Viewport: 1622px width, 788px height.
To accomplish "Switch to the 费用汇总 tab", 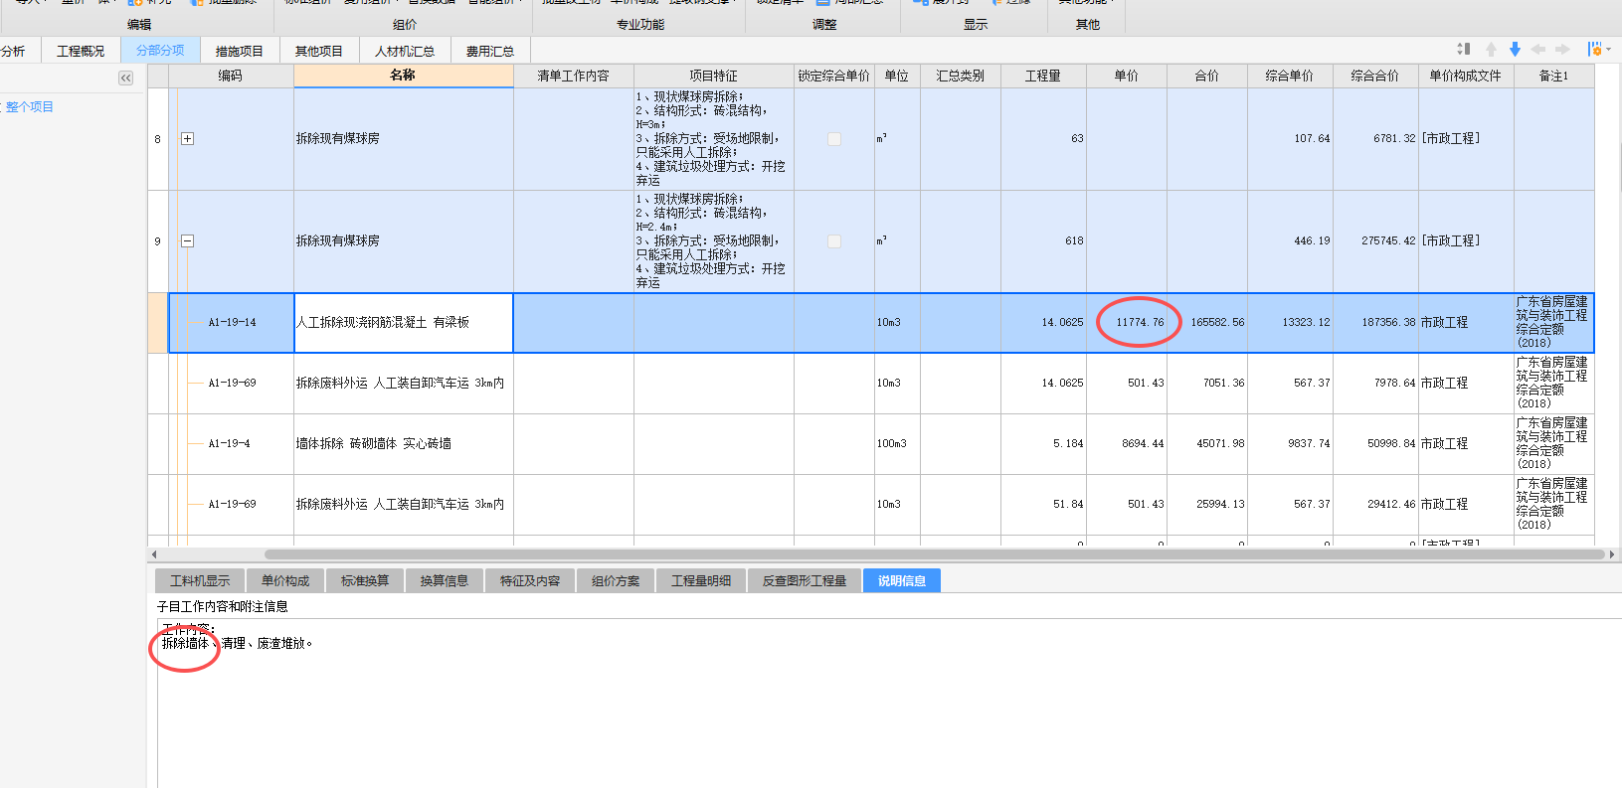I will [x=490, y=51].
